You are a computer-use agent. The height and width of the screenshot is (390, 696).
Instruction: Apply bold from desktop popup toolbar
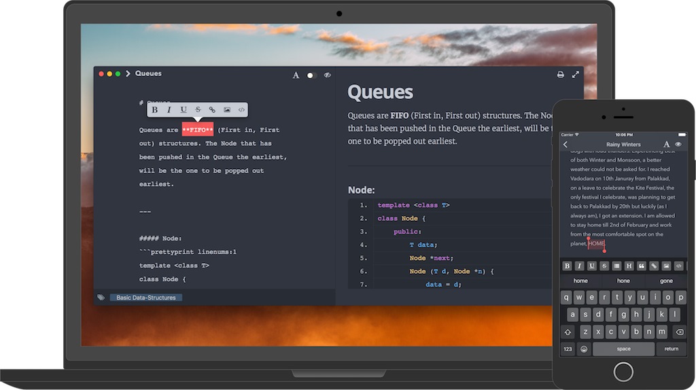click(154, 109)
